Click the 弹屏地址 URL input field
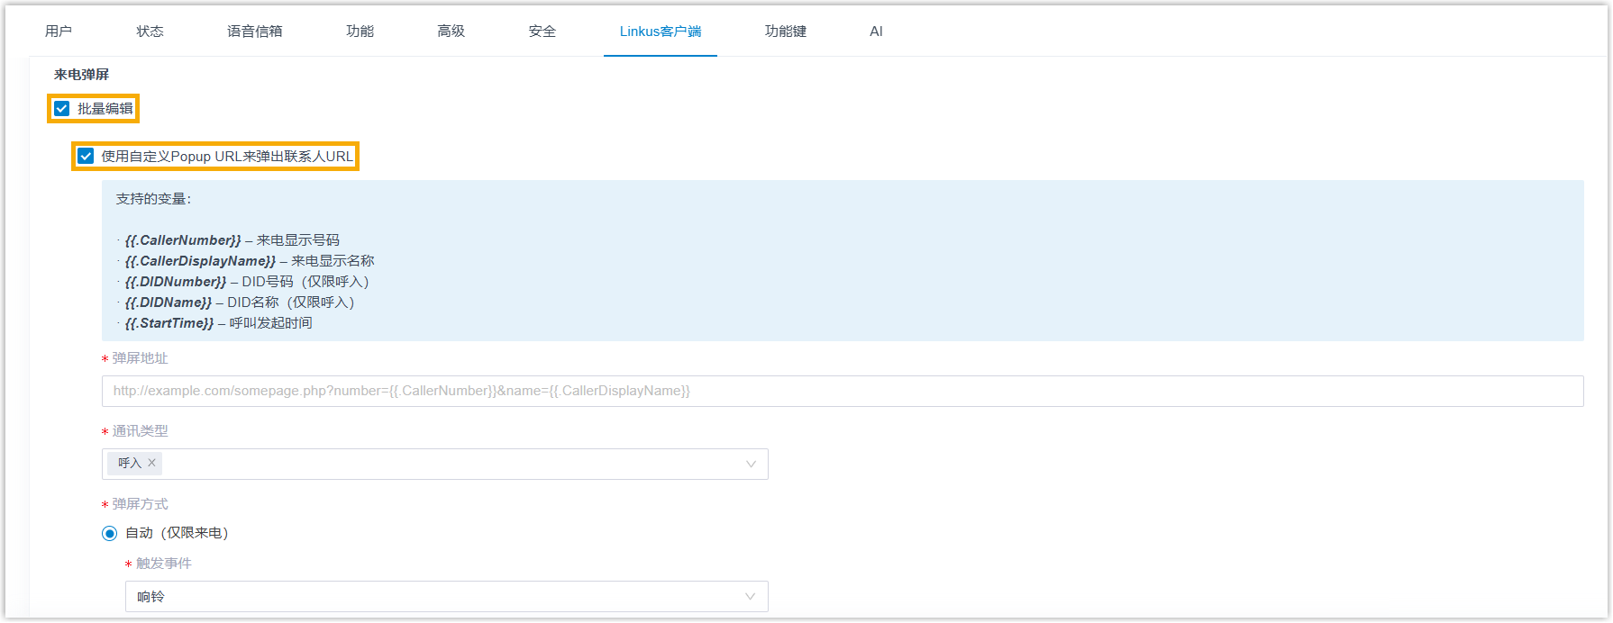The height and width of the screenshot is (623, 1613). [x=842, y=392]
